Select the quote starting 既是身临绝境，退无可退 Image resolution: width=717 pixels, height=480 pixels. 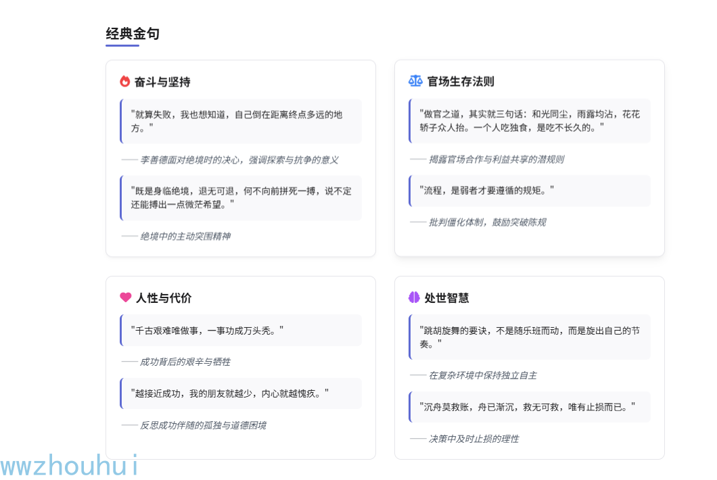click(241, 198)
